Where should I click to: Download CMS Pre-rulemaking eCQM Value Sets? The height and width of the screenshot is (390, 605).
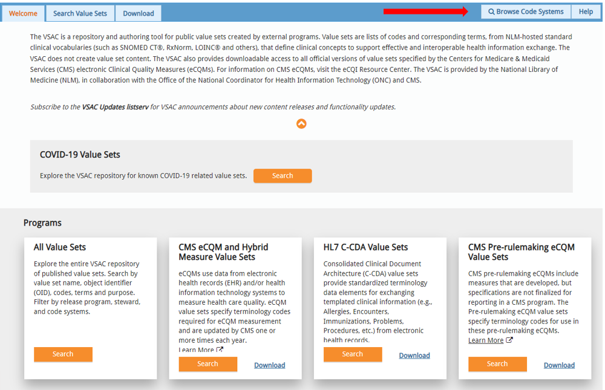[x=559, y=365]
